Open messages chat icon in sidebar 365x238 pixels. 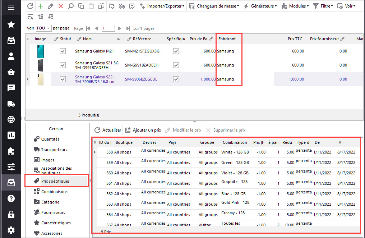(11, 88)
